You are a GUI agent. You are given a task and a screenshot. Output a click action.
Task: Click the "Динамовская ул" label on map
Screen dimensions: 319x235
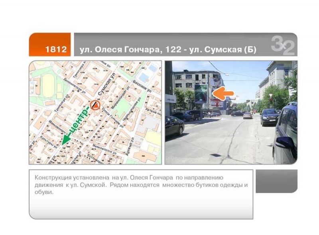pyautogui.click(x=75, y=85)
